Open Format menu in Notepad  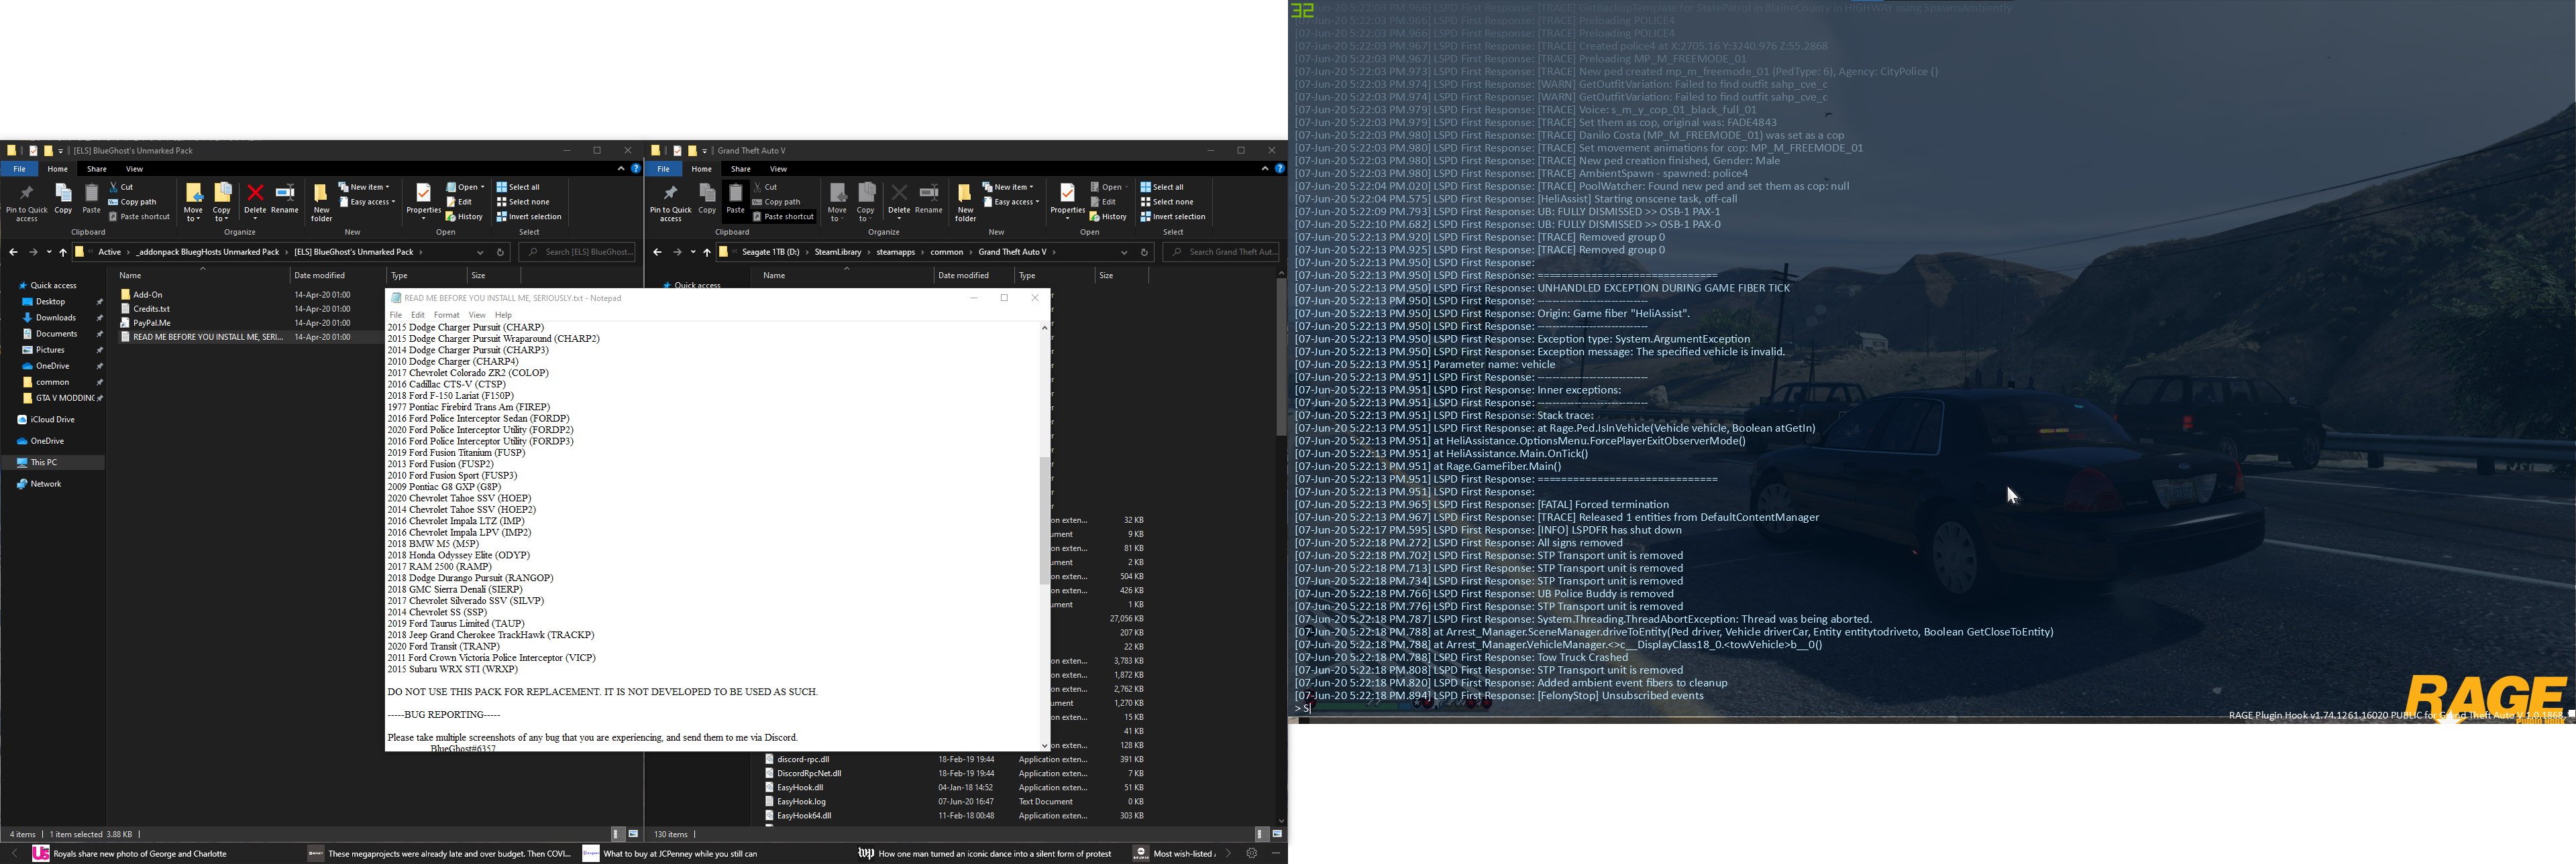[x=446, y=314]
